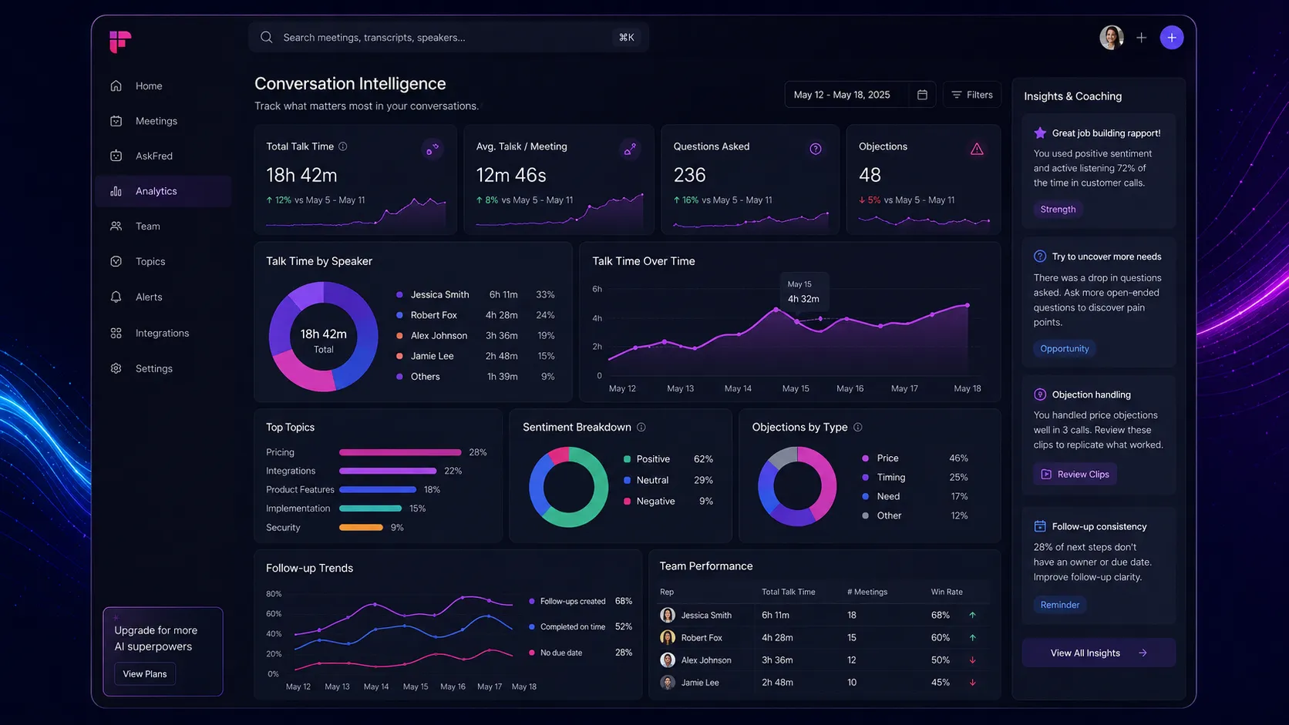The width and height of the screenshot is (1289, 725).
Task: Click the Questions Asked question-mark icon
Action: [816, 149]
